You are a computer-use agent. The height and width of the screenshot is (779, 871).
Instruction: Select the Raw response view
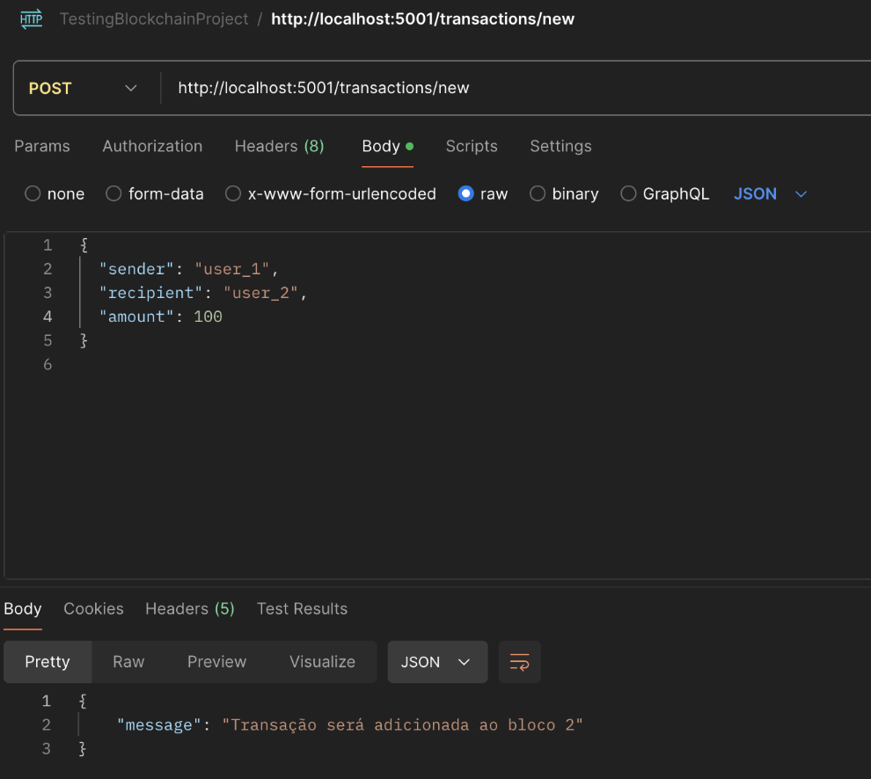point(128,662)
